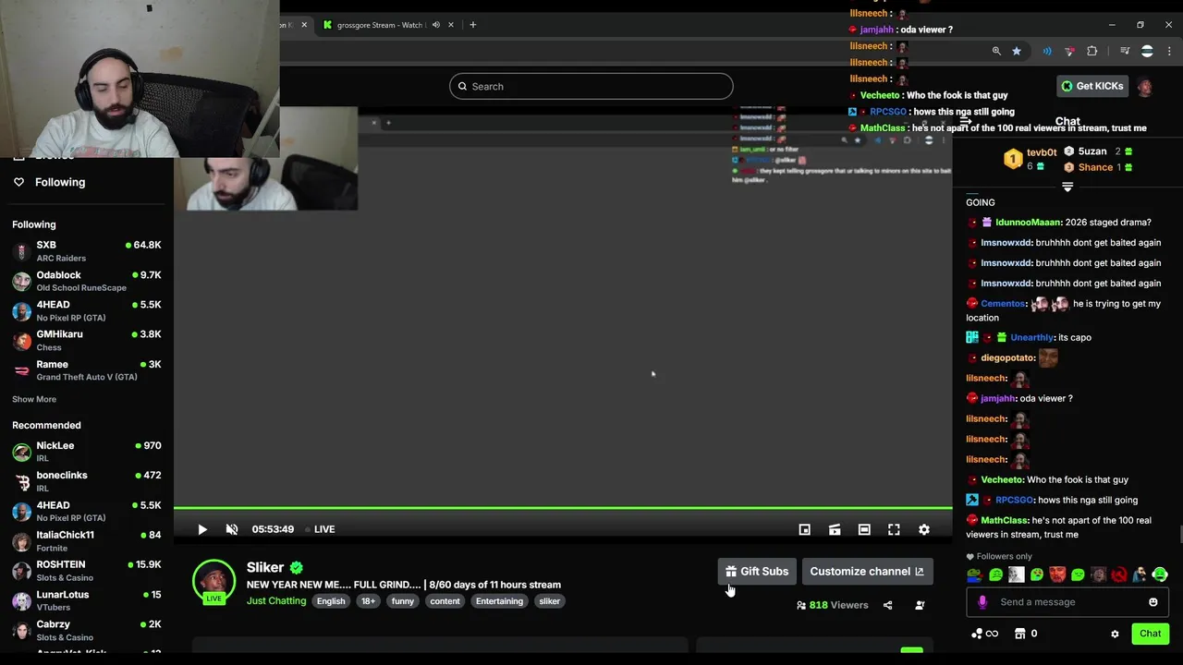Open SXB channel in Following list
The width and height of the screenshot is (1183, 665).
(87, 250)
